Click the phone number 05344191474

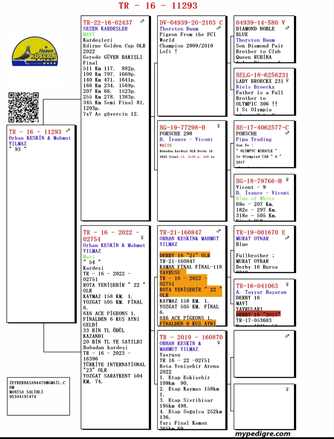click(23, 397)
